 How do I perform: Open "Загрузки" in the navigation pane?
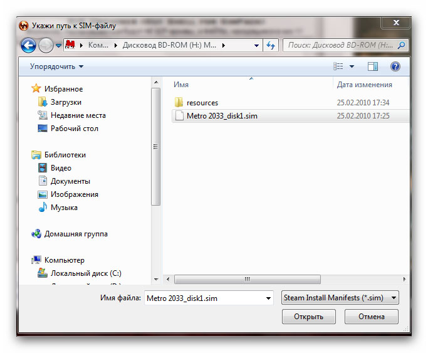(66, 102)
